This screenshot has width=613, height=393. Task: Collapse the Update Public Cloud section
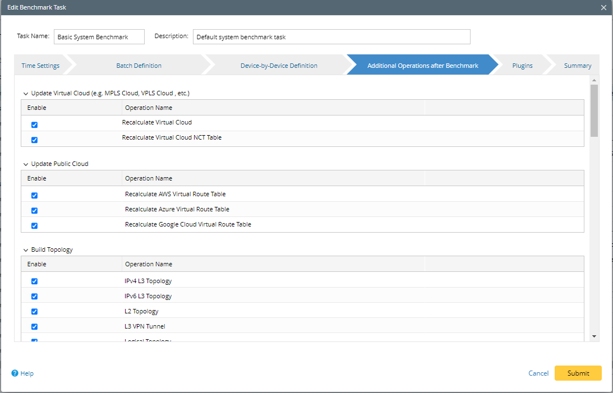[x=25, y=164]
